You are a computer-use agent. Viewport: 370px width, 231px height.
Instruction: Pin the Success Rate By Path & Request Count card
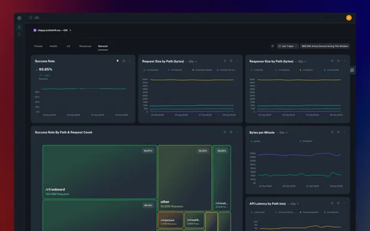tap(224, 132)
